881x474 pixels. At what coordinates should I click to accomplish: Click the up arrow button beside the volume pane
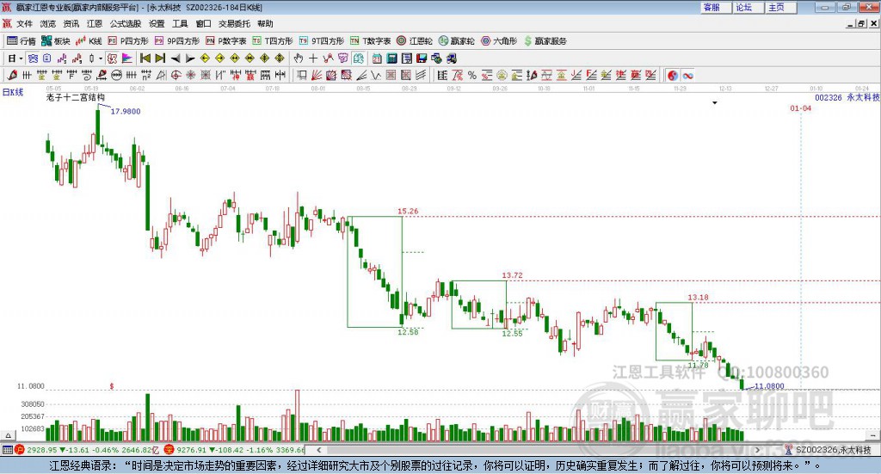(8, 435)
